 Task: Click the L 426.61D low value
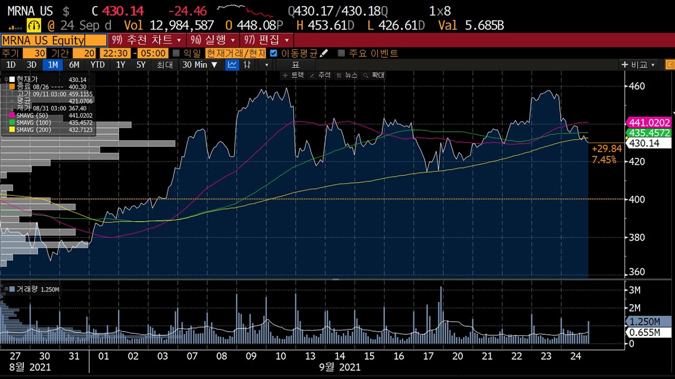point(396,25)
